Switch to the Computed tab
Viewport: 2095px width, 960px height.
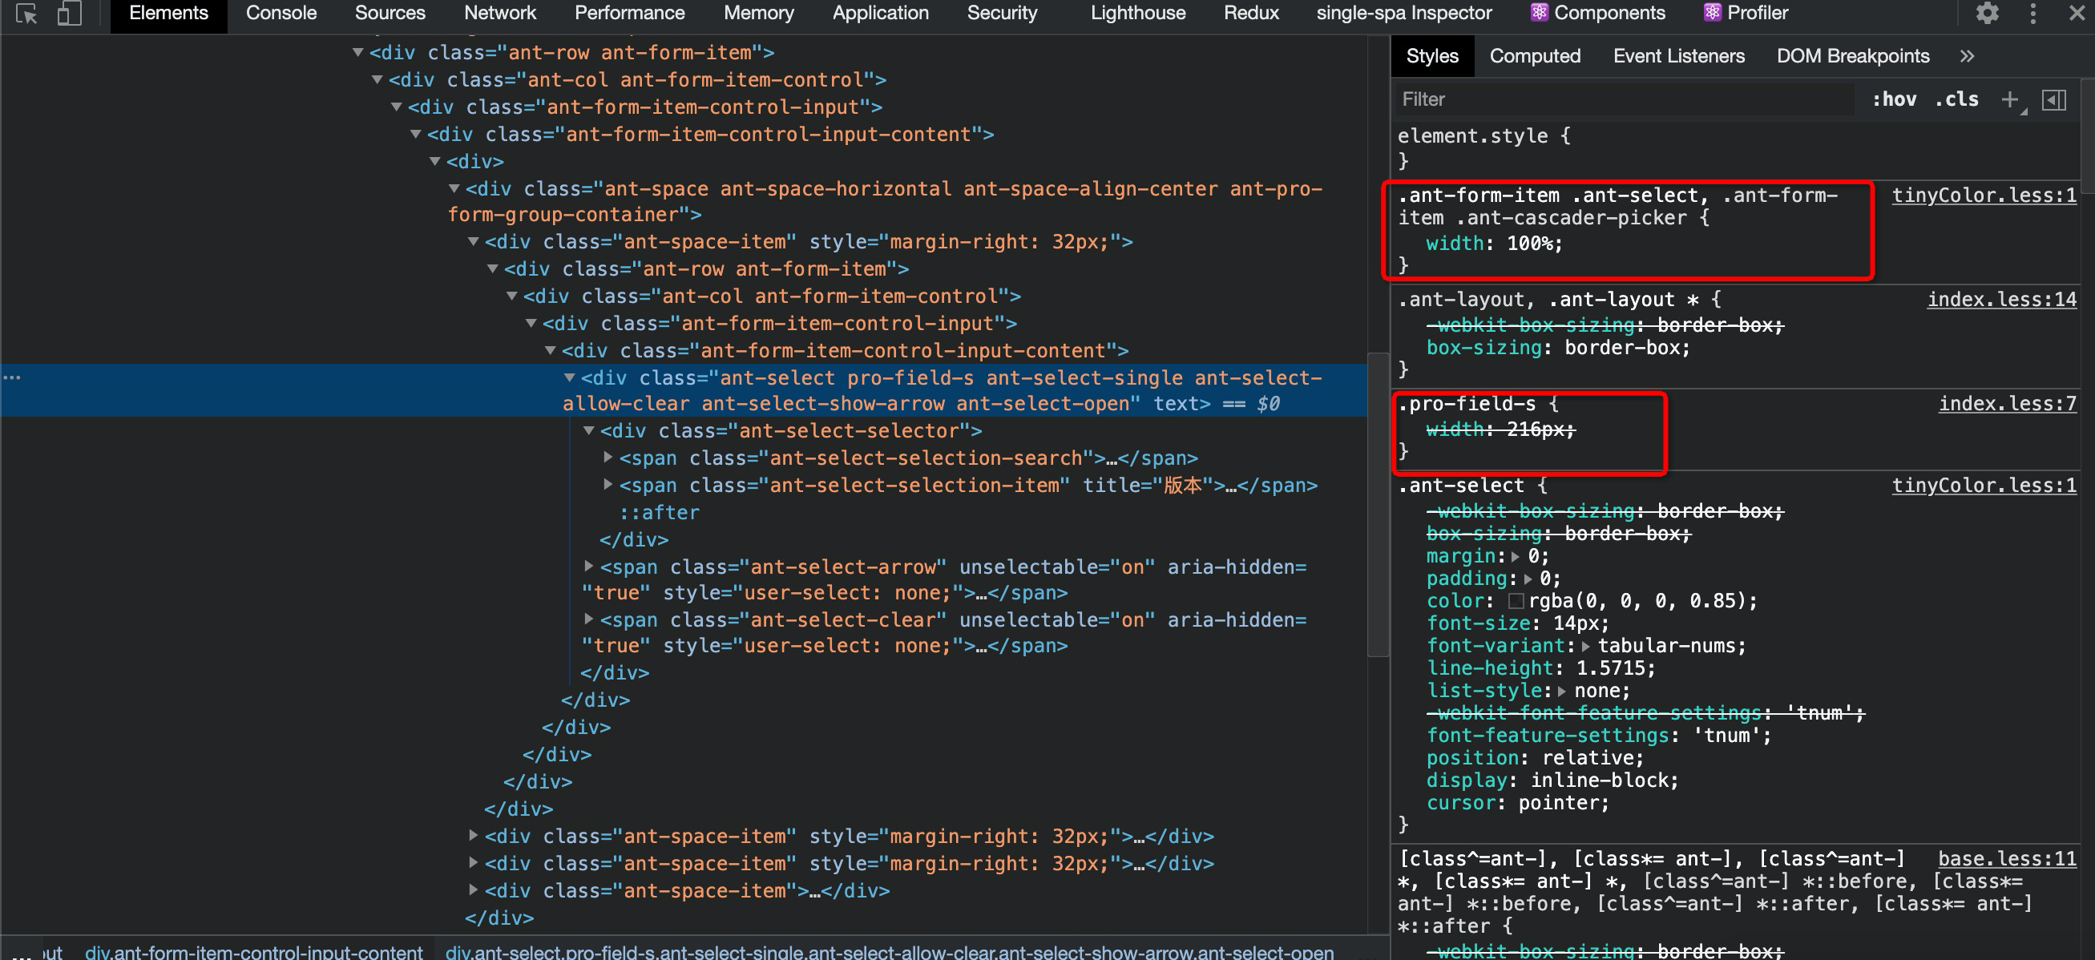[x=1534, y=55]
